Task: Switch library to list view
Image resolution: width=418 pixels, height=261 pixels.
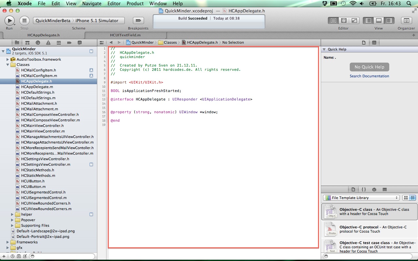Action: coord(413,198)
